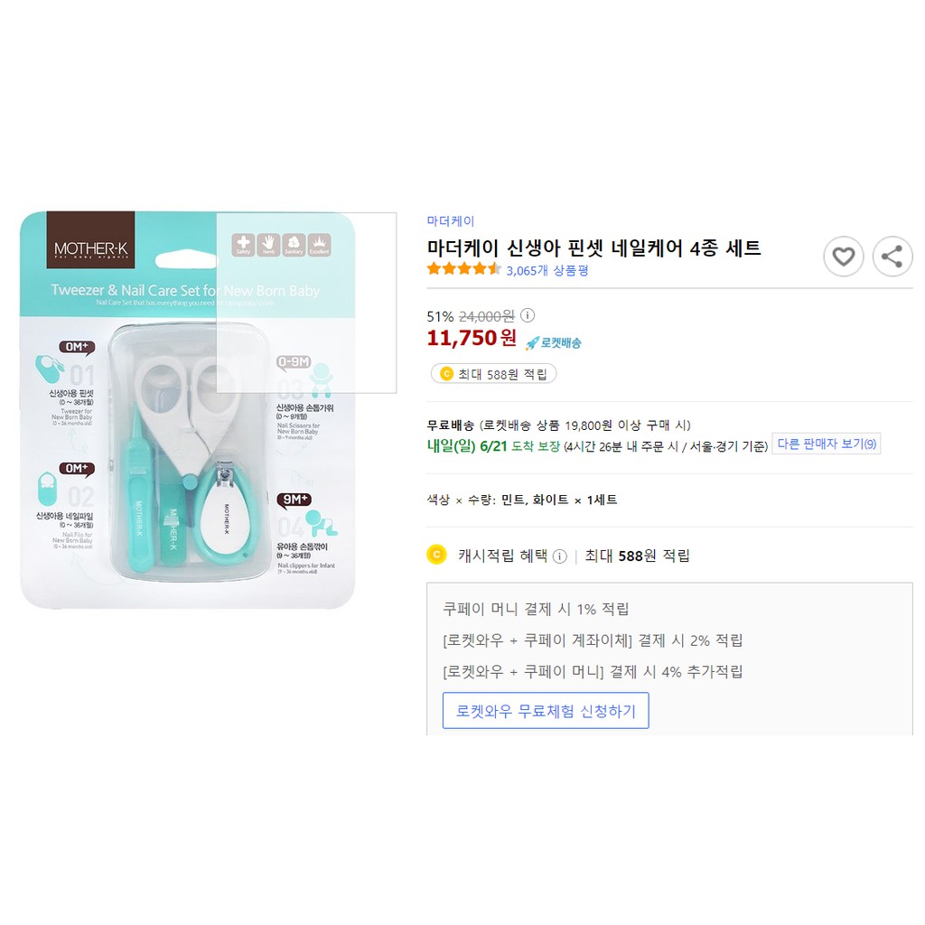Click the yellow coin icon by 캐시적립 혜택

[x=436, y=556]
